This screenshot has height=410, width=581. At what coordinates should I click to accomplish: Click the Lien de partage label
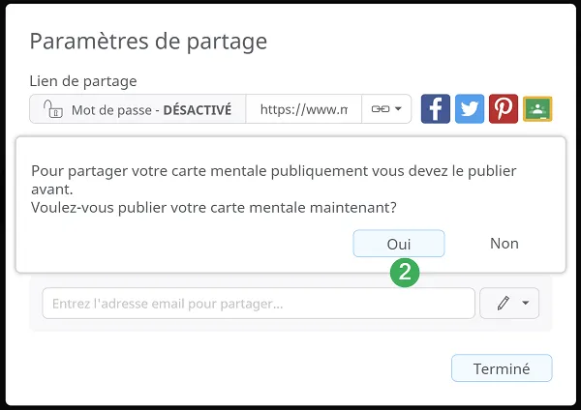[x=83, y=81]
